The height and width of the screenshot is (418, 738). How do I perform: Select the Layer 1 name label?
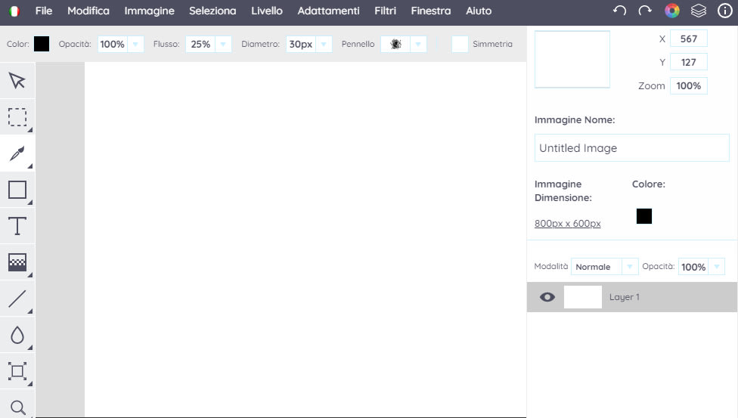pyautogui.click(x=624, y=297)
